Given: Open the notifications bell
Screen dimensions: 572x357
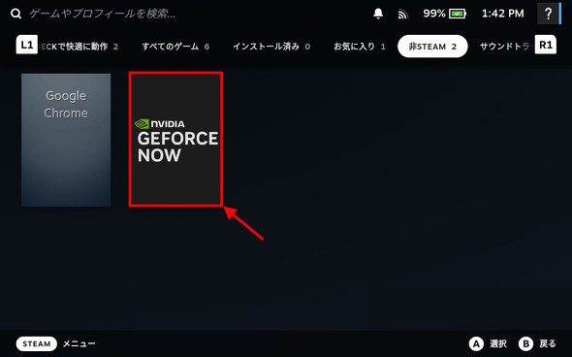Looking at the screenshot, I should 378,14.
